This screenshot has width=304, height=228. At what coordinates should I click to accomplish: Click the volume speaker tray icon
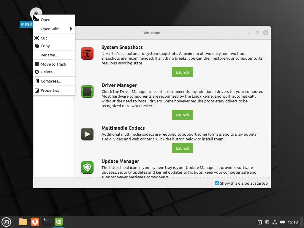[282, 222]
